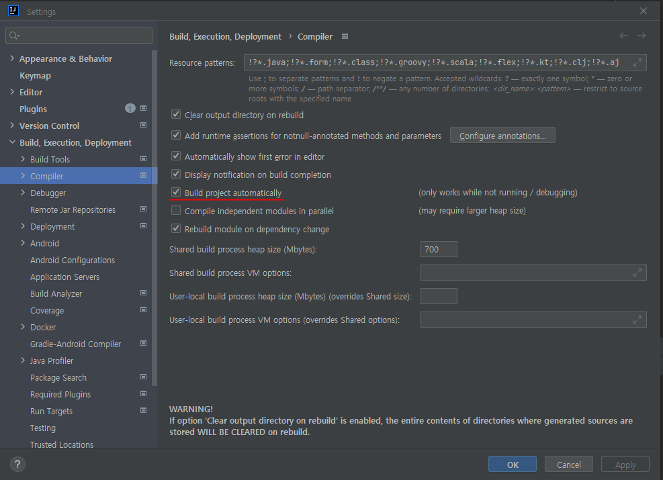Image resolution: width=663 pixels, height=480 pixels.
Task: Click the Shared build process VM options field
Action: 533,273
